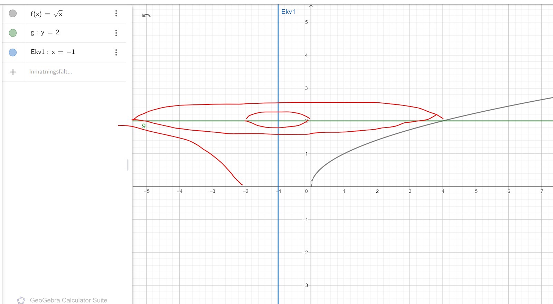The width and height of the screenshot is (553, 304).
Task: Expand options menu for Ekv1 row
Action: [x=116, y=52]
